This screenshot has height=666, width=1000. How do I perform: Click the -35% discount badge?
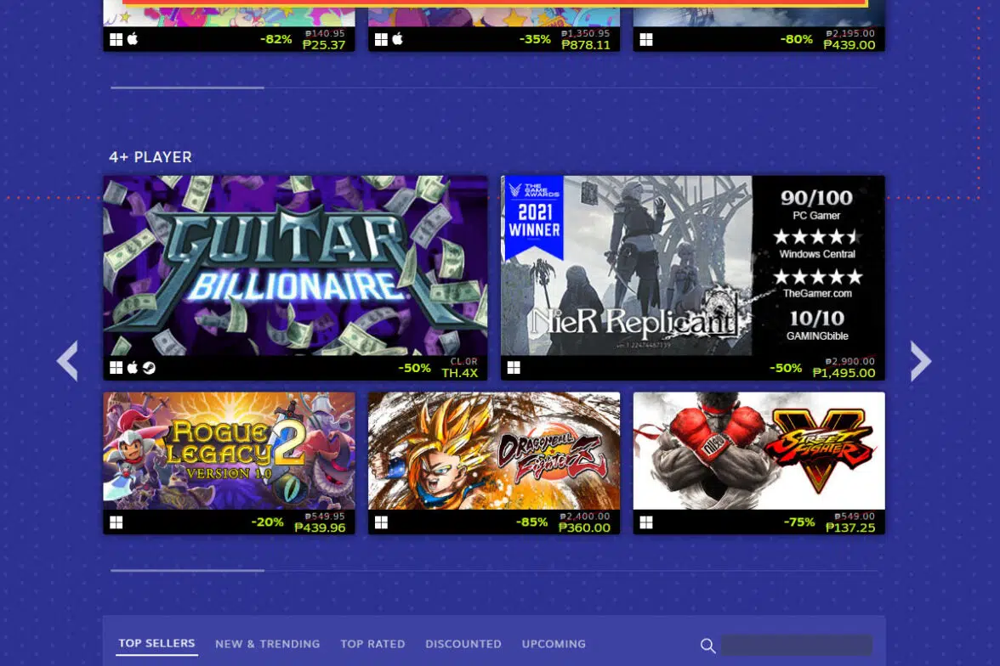click(x=535, y=39)
